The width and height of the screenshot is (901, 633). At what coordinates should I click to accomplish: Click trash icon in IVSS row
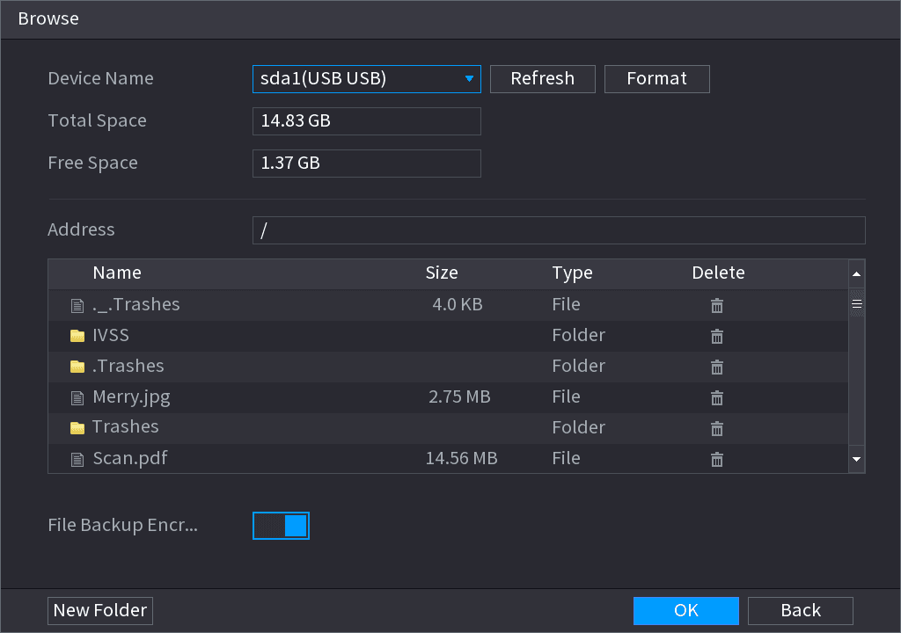[x=716, y=336]
